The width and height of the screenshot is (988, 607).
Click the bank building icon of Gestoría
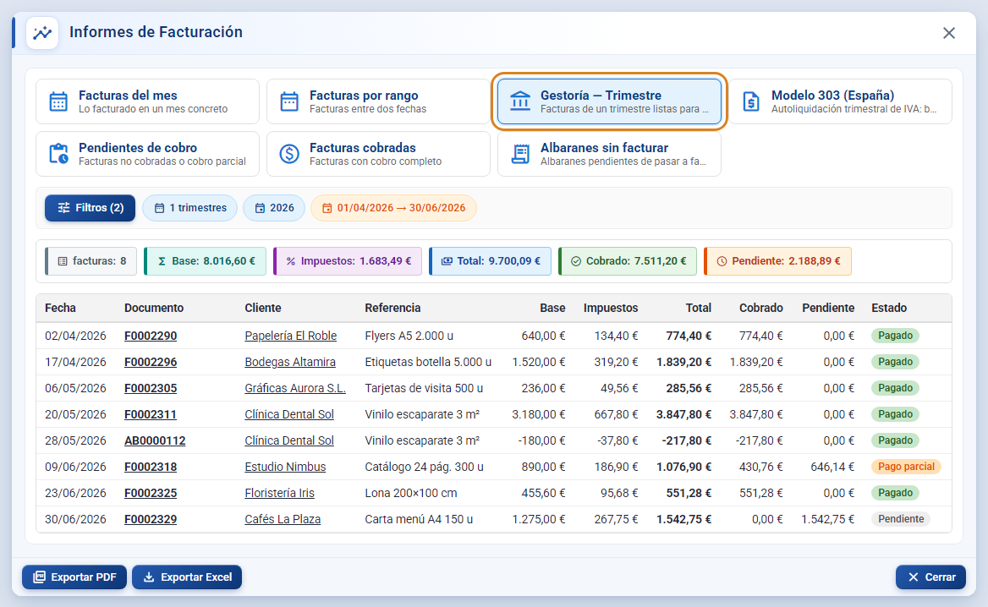pos(520,101)
